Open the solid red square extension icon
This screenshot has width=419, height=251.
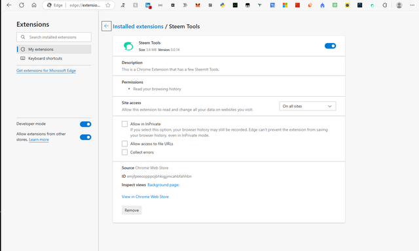tap(297, 5)
